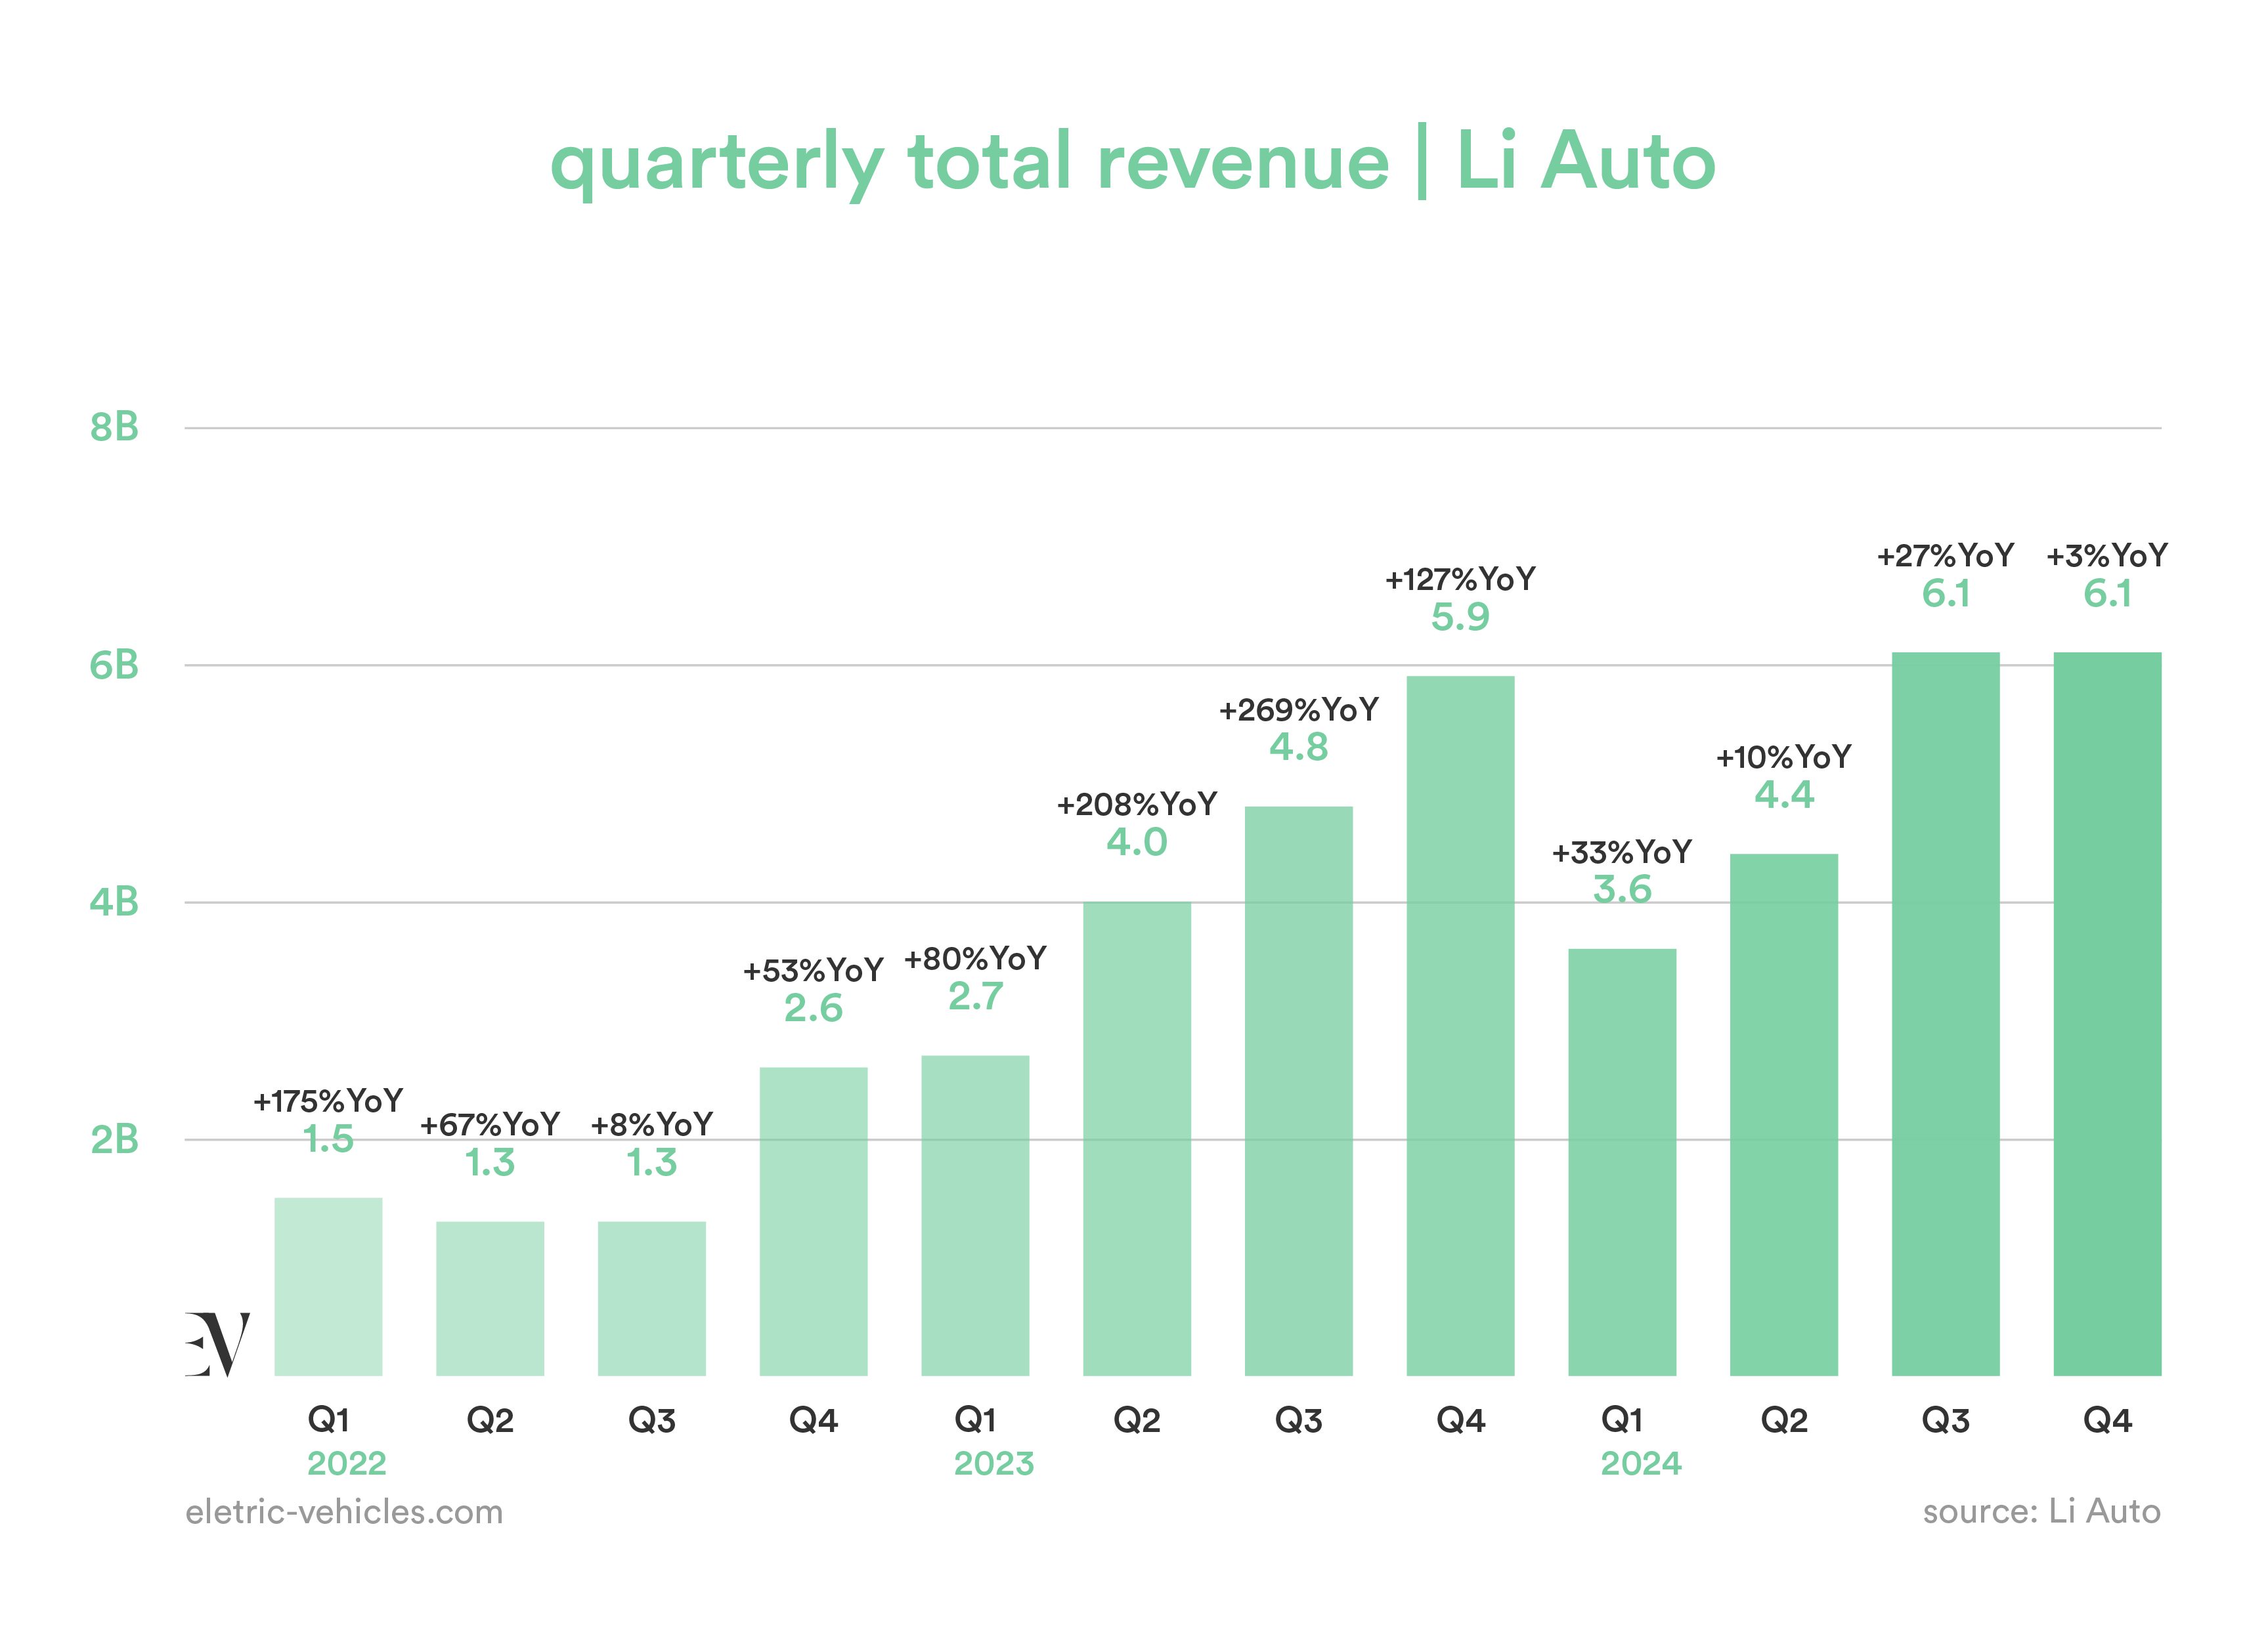This screenshot has width=2268, height=1642.
Task: Select the "2023" year label
Action: click(994, 1463)
